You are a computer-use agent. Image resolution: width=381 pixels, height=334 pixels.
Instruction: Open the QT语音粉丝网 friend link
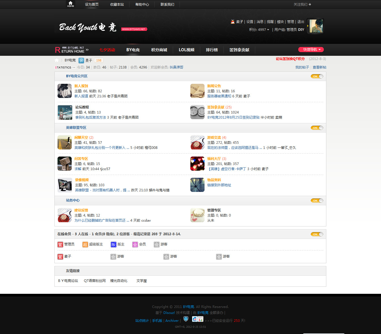click(x=95, y=281)
